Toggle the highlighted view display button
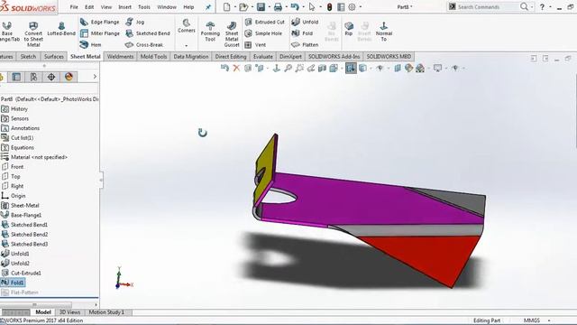 pyautogui.click(x=351, y=68)
